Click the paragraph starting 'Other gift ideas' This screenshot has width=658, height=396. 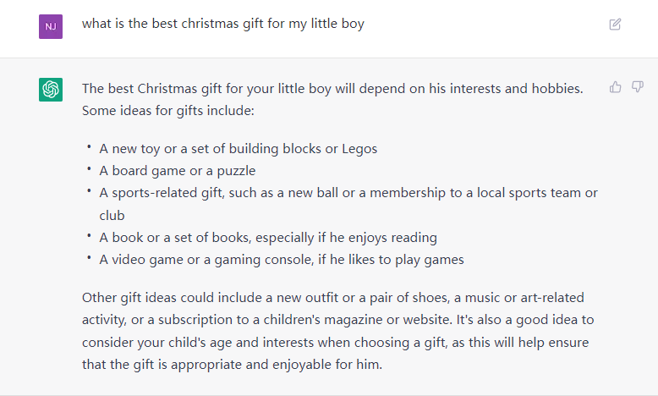click(337, 331)
